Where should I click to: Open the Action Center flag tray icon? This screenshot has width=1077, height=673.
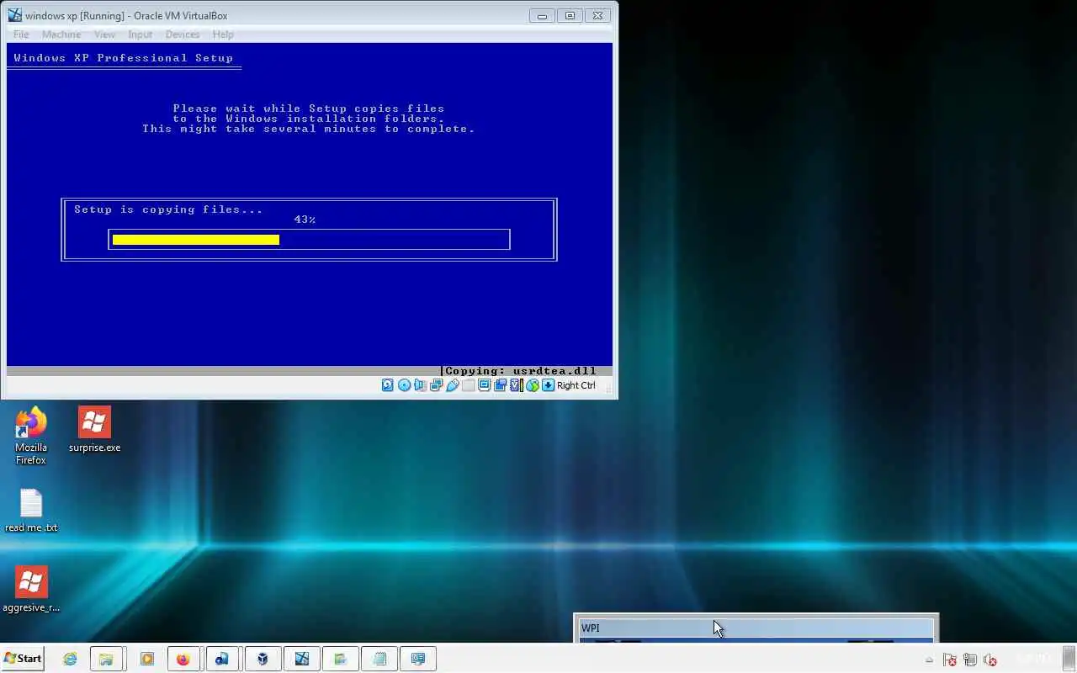coord(949,660)
